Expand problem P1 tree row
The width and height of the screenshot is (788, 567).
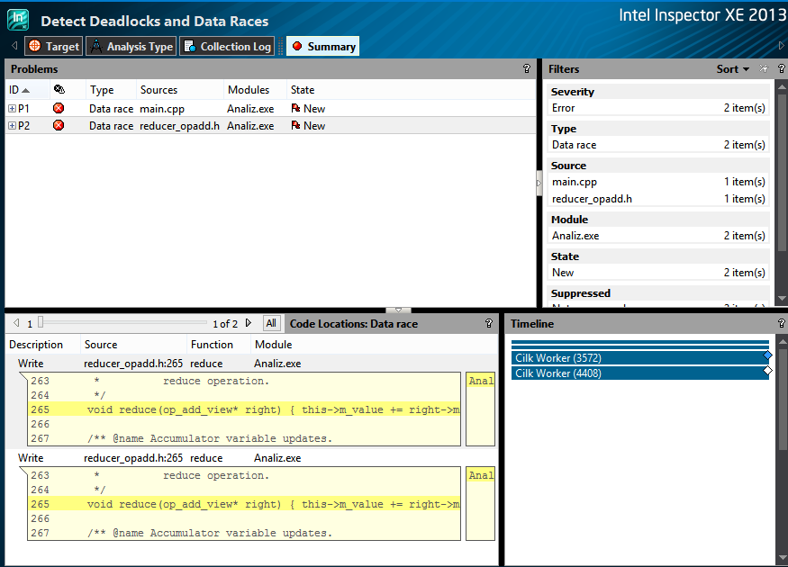(x=13, y=109)
